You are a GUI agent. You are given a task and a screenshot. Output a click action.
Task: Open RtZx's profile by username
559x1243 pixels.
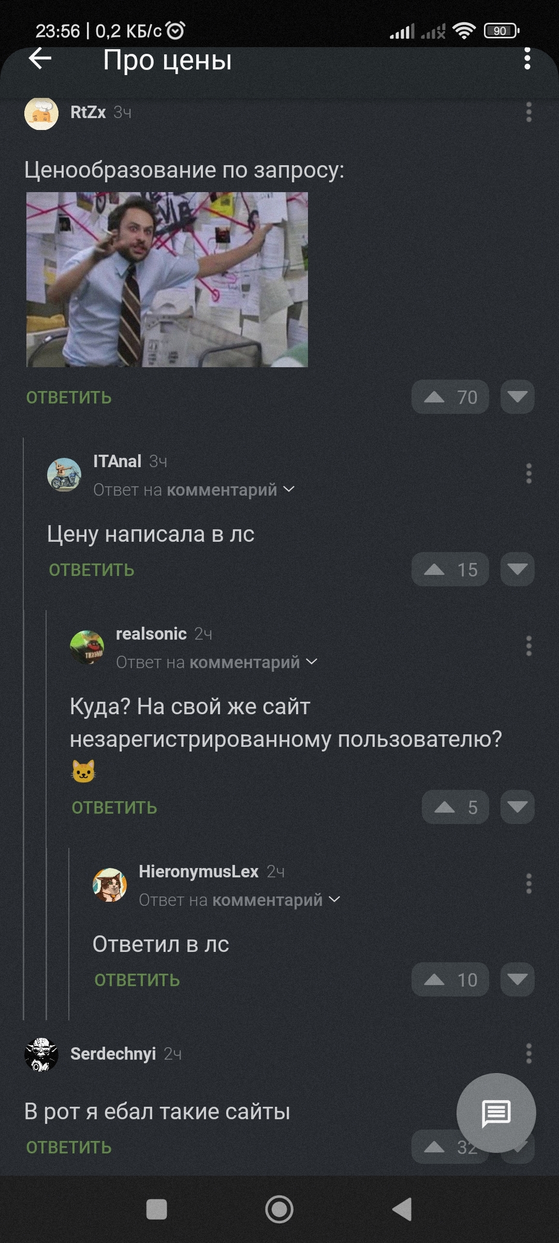pyautogui.click(x=88, y=112)
